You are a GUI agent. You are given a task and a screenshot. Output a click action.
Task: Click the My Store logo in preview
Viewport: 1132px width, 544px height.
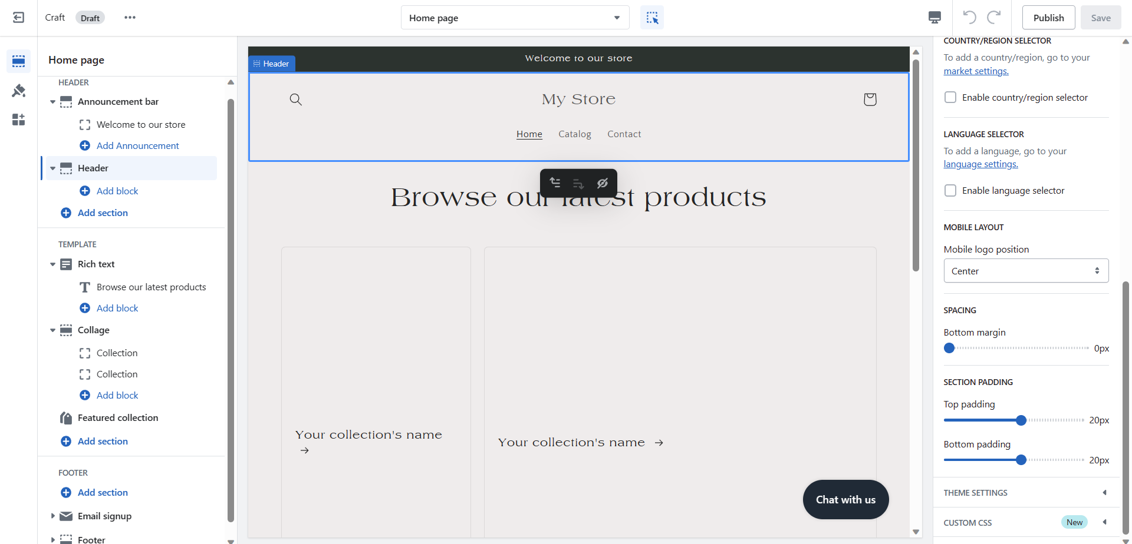click(x=579, y=99)
